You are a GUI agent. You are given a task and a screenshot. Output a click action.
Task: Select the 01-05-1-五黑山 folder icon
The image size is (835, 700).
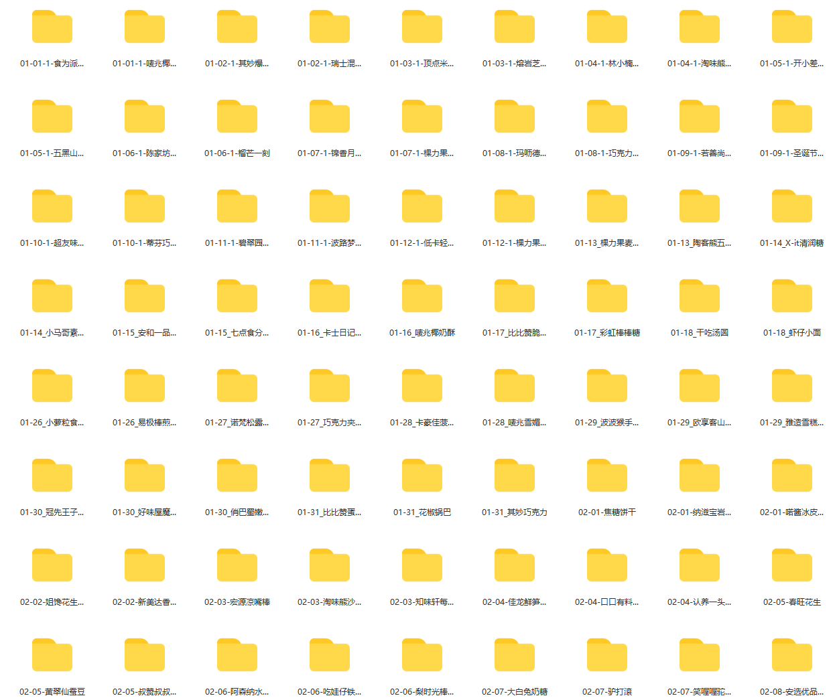[52, 117]
